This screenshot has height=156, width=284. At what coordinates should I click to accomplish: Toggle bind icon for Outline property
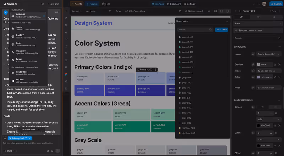(x=253, y=133)
